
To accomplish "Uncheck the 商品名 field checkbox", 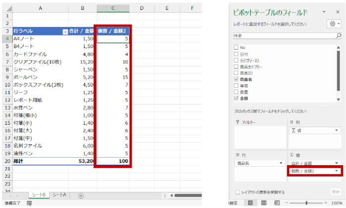I will tap(236, 79).
